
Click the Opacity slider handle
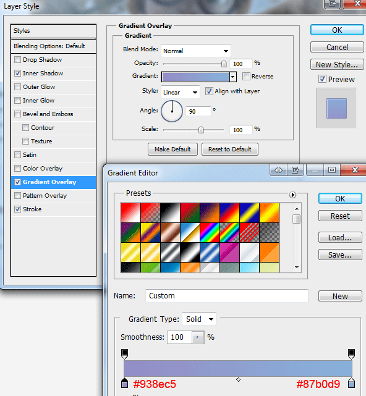[224, 64]
